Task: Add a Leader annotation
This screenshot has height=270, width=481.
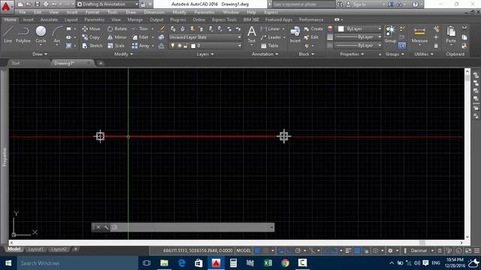Action: [x=271, y=37]
